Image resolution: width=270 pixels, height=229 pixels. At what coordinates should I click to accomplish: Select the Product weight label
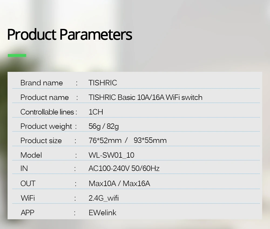[46, 127]
